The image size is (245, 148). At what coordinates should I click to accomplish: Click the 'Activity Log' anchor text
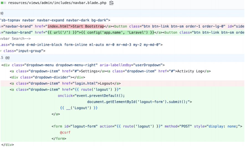point(190,71)
